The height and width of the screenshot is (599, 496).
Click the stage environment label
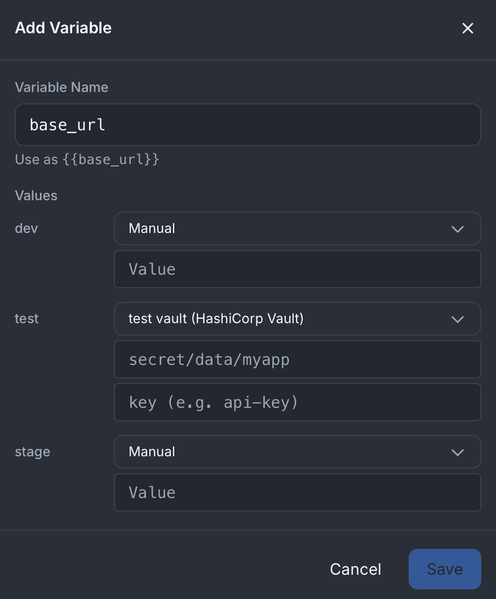tap(33, 452)
